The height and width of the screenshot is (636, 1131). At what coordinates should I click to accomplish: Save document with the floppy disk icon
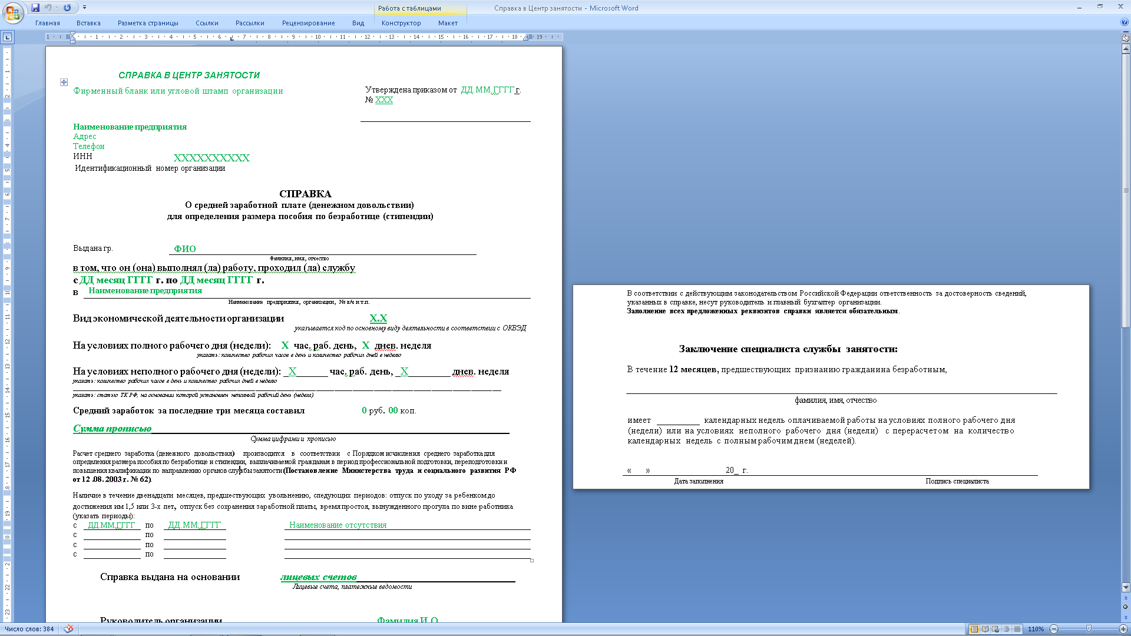tap(35, 8)
